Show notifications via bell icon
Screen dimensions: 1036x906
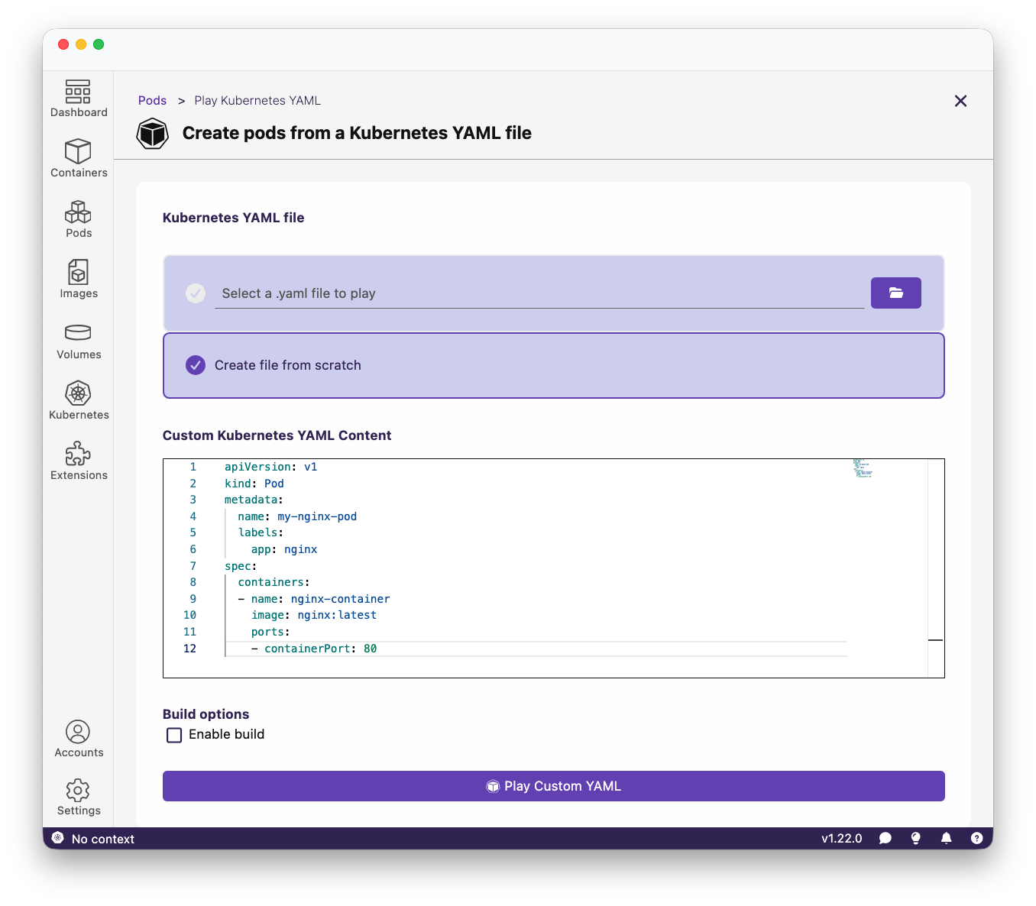[x=946, y=838]
